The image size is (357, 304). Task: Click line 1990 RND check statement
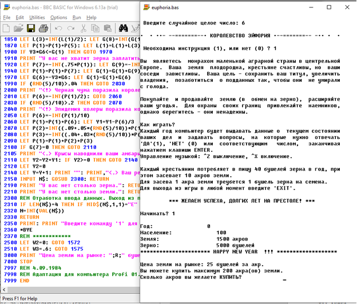[x=65, y=84]
